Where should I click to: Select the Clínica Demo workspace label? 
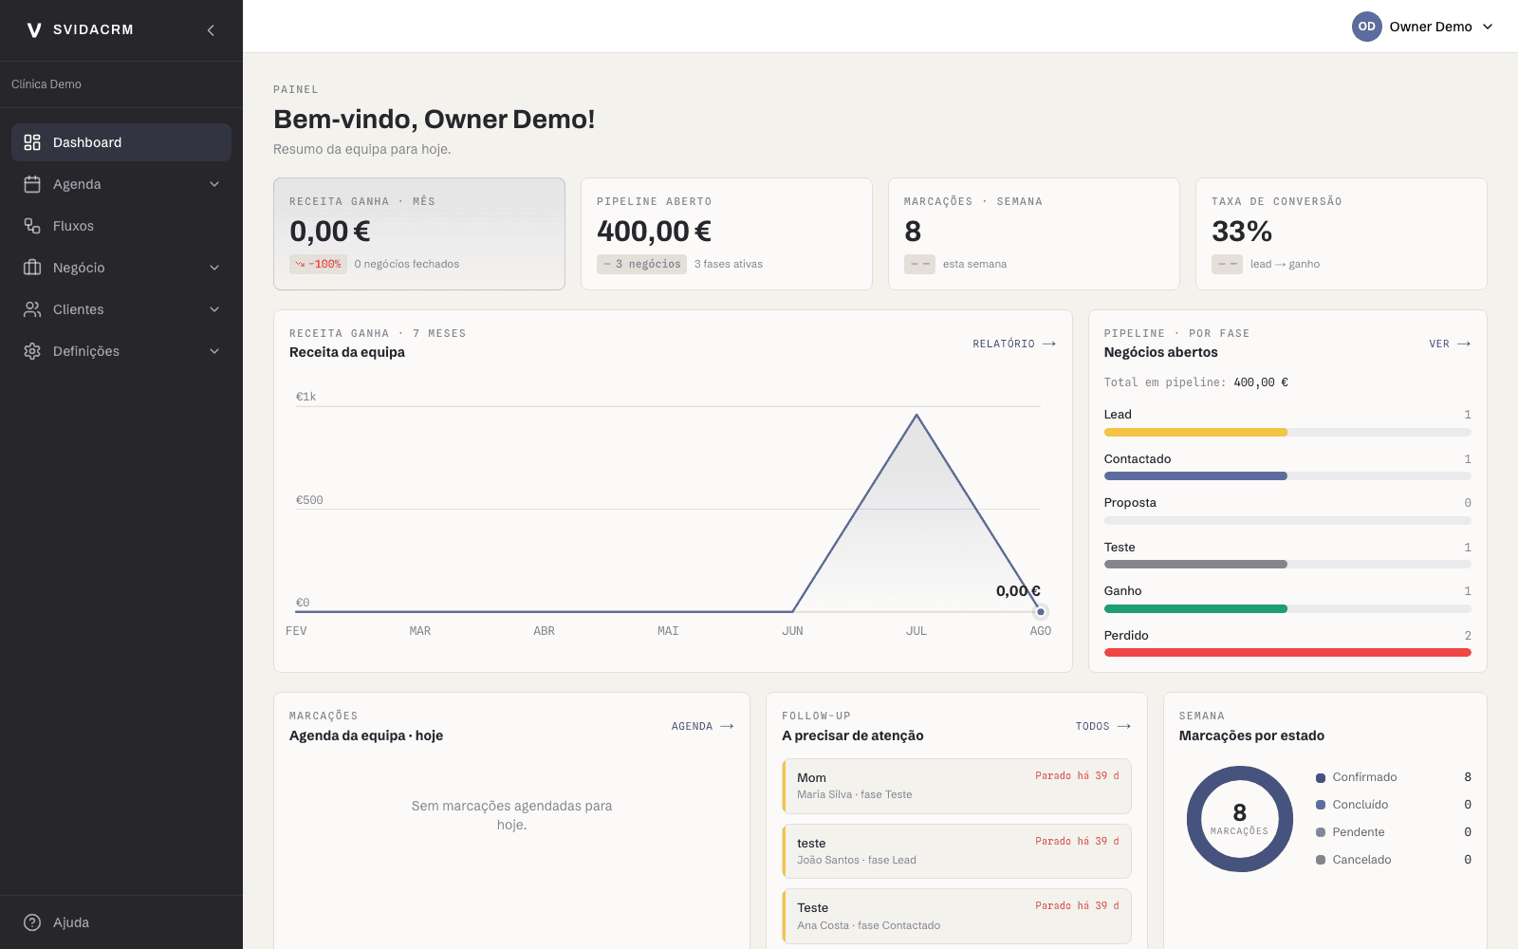coord(46,84)
